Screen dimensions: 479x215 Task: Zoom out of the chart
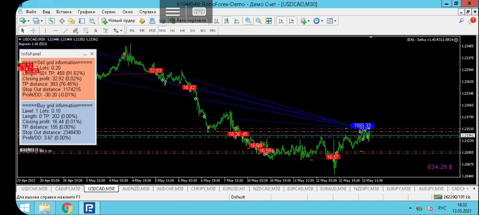point(258,21)
